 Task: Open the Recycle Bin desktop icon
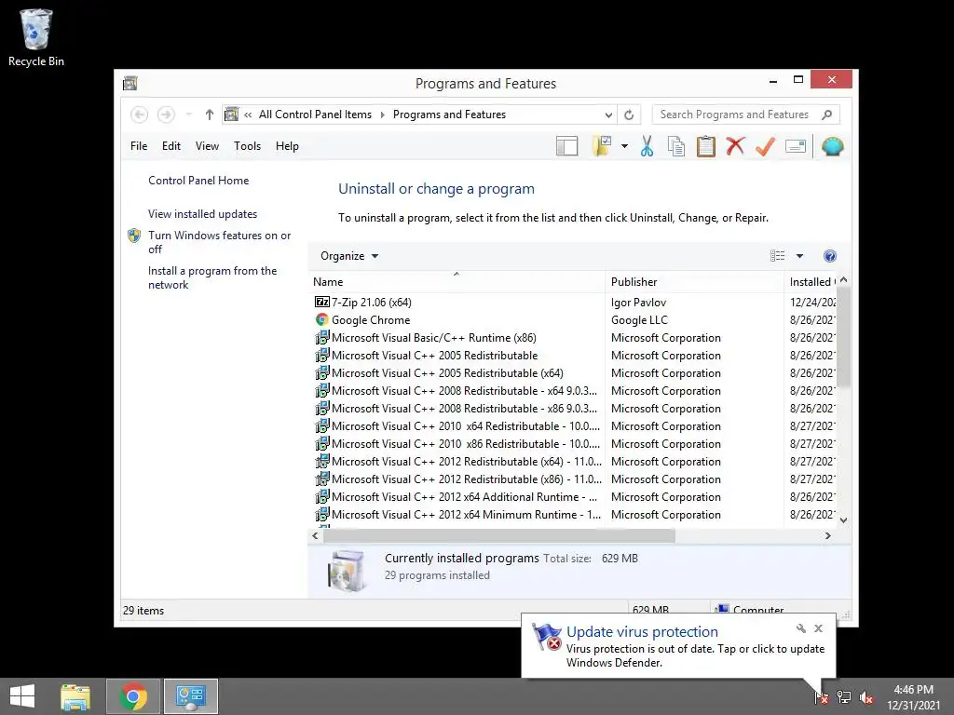click(36, 37)
